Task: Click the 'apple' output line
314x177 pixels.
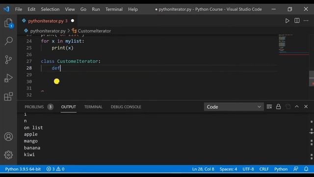Action: point(30,134)
